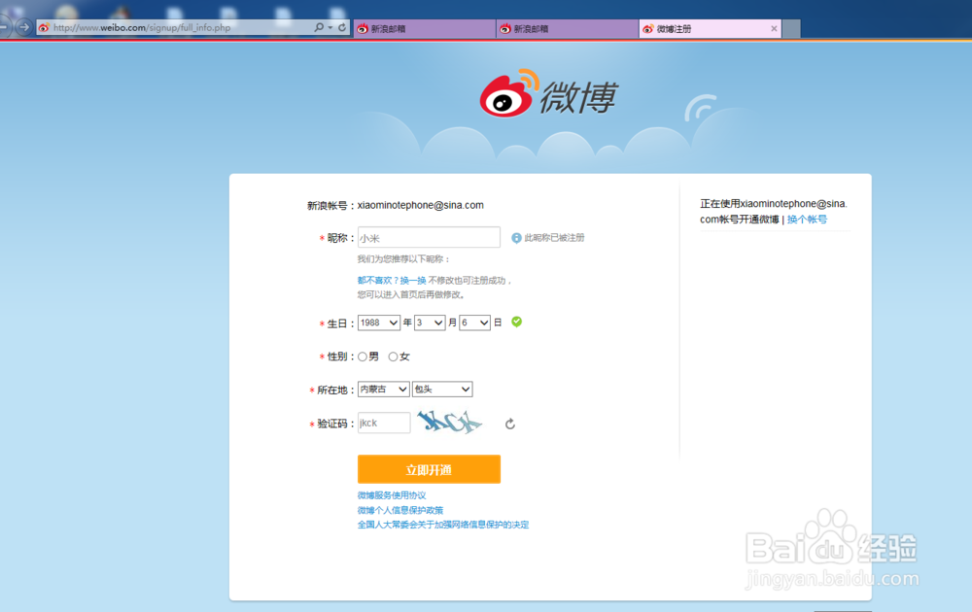Viewport: 972px width, 612px height.
Task: Select the 女 gender option
Action: click(x=392, y=356)
